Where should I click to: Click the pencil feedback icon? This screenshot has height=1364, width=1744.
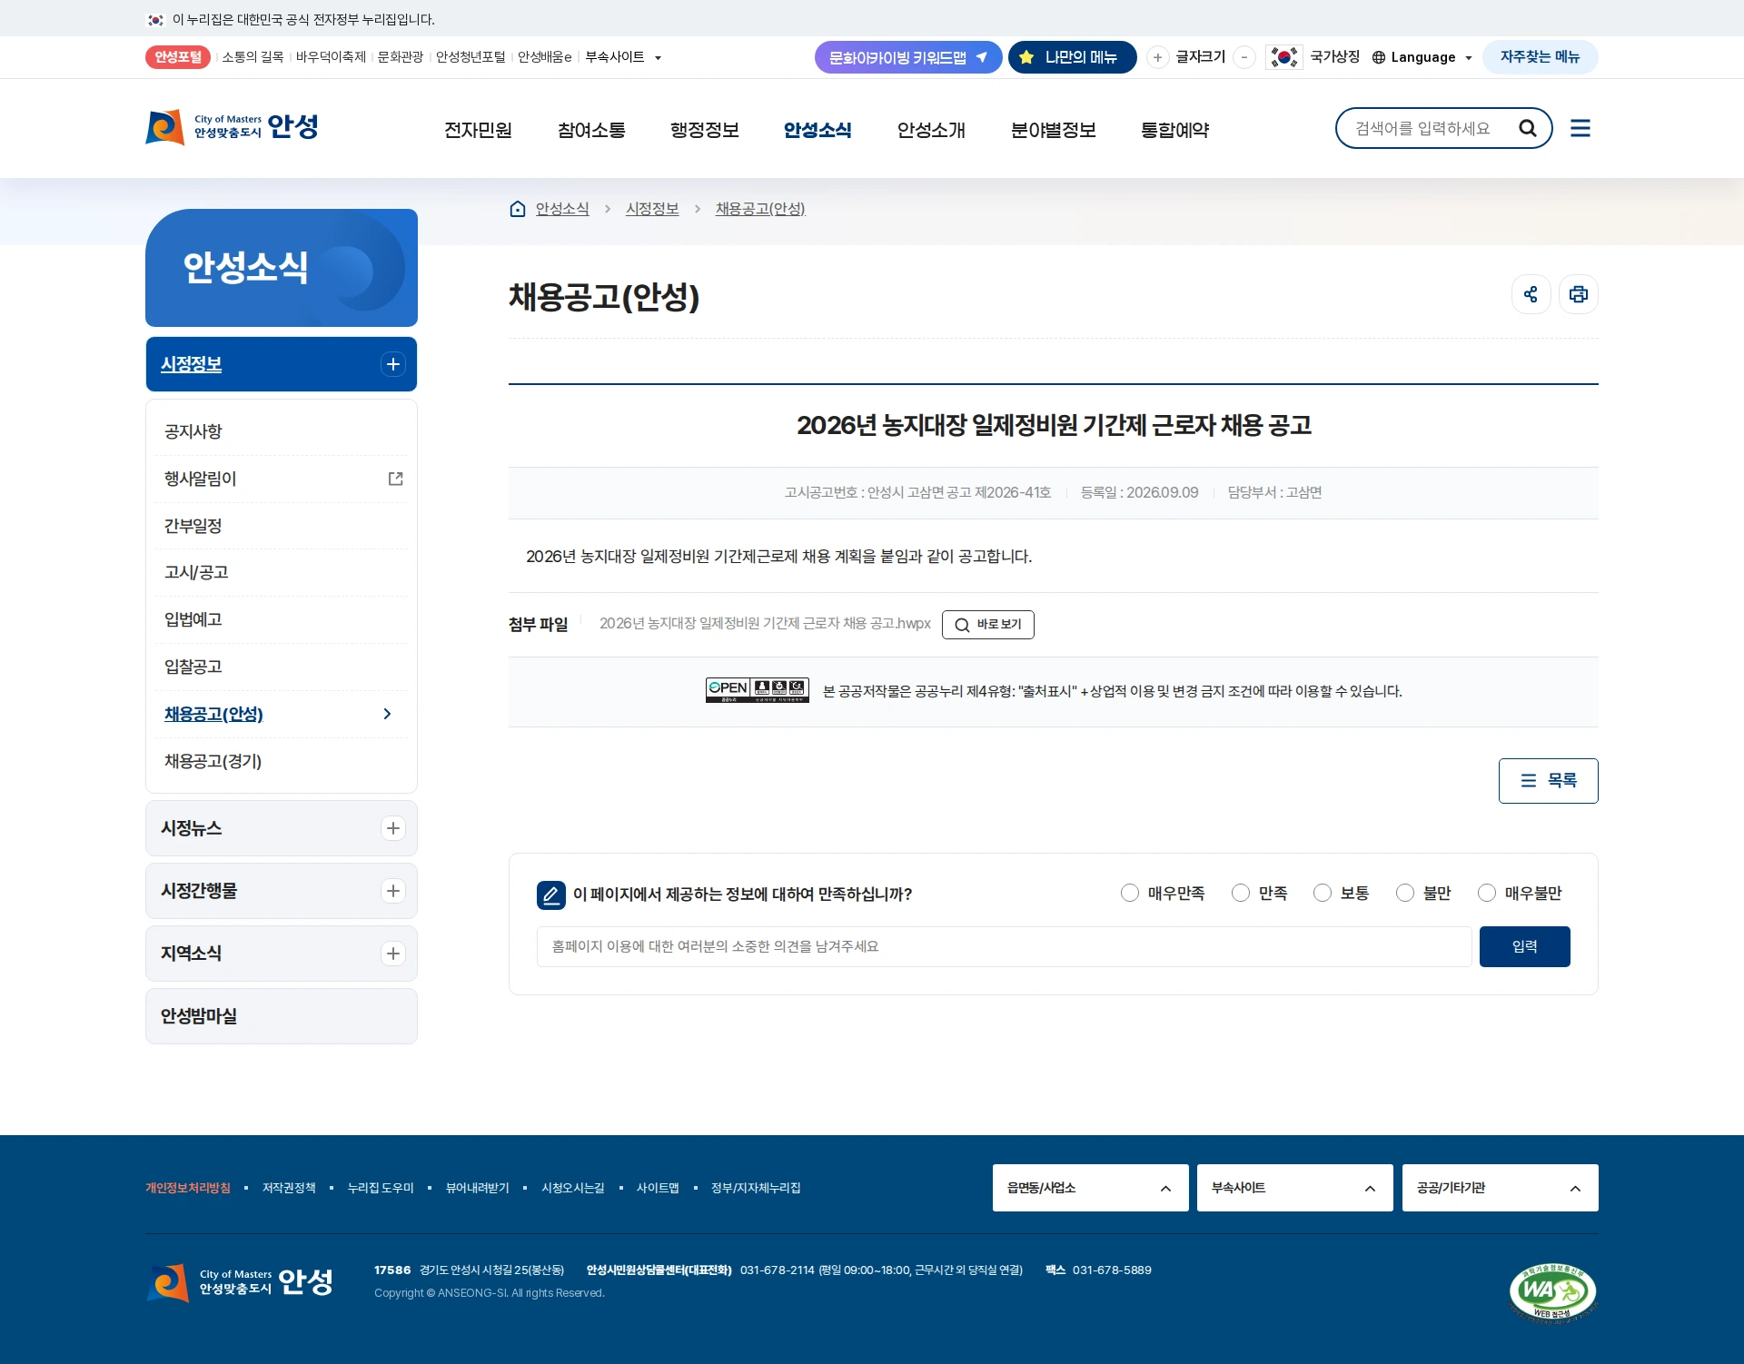coord(550,895)
